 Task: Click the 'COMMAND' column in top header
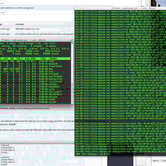[53, 59]
